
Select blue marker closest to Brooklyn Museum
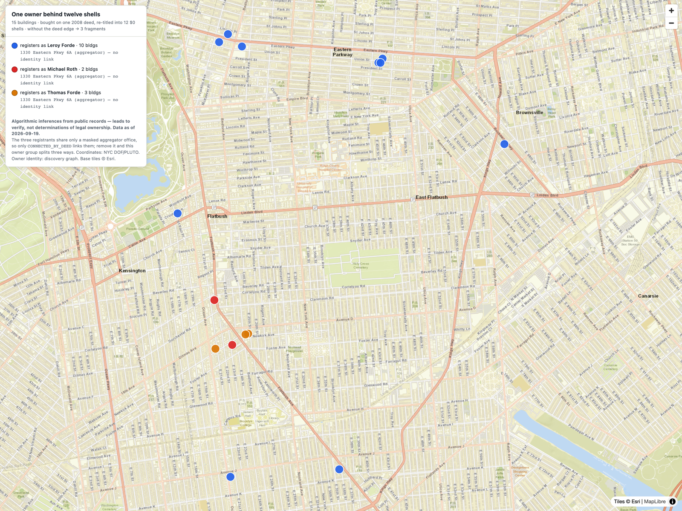point(219,42)
